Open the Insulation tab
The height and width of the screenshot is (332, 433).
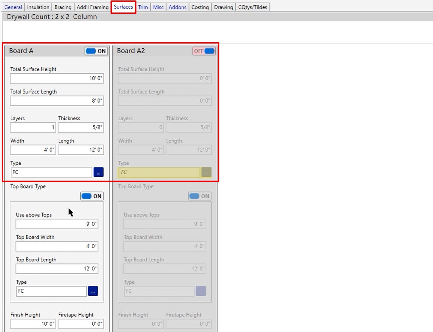coord(38,7)
